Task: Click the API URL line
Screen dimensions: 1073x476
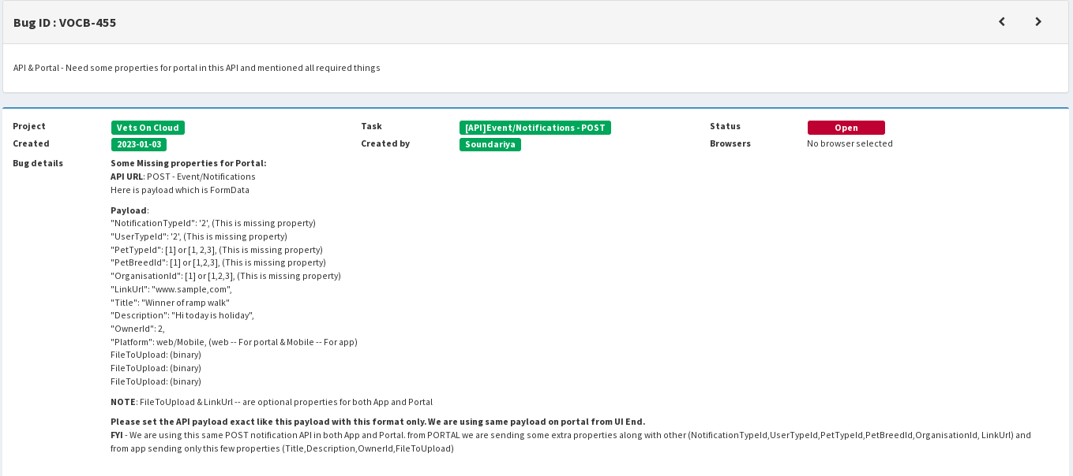Action: (182, 177)
